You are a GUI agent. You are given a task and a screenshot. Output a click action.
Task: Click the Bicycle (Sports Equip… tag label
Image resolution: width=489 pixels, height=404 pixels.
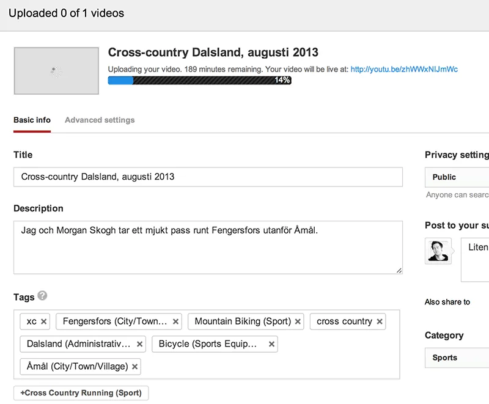(x=208, y=344)
